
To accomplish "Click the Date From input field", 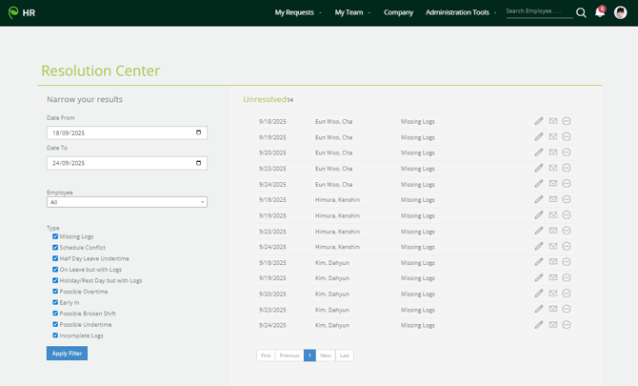I will click(127, 133).
